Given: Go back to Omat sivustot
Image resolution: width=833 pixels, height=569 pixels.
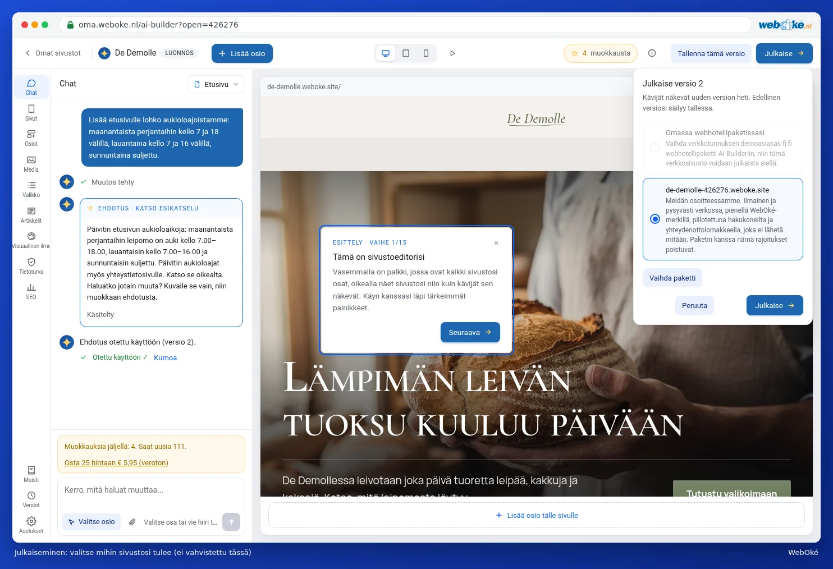Looking at the screenshot, I should (53, 53).
